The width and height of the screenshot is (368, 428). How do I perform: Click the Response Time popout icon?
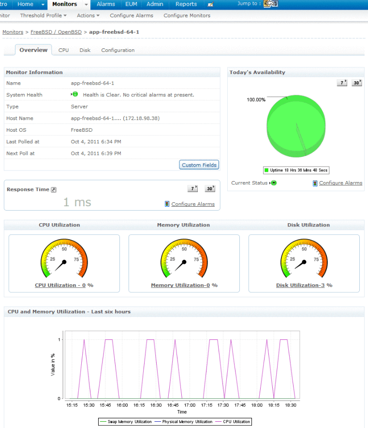coord(54,190)
